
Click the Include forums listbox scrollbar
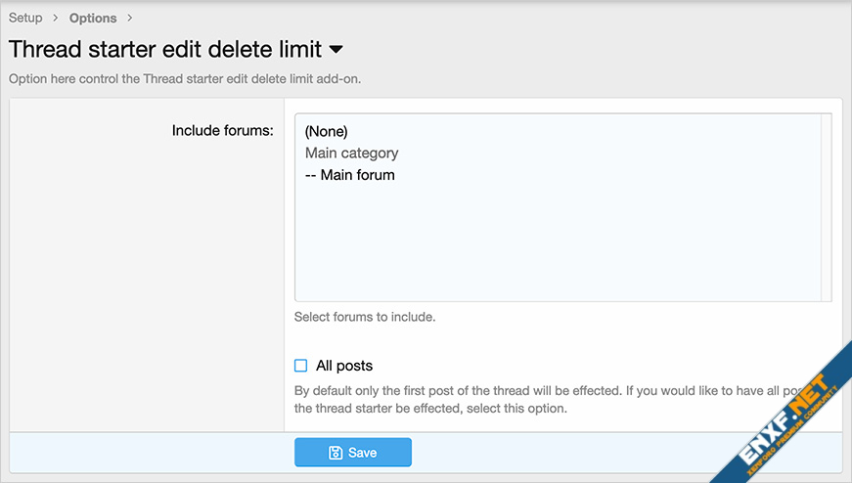point(827,205)
